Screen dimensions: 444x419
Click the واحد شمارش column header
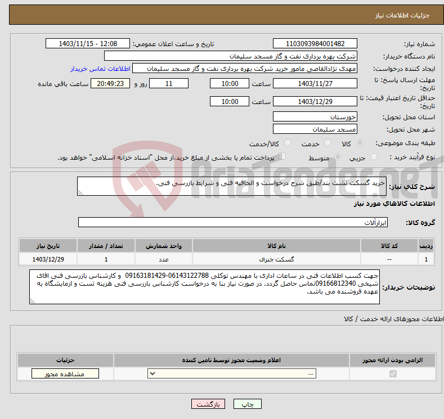tap(164, 246)
